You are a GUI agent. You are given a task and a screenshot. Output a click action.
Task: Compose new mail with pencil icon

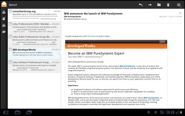4,18
